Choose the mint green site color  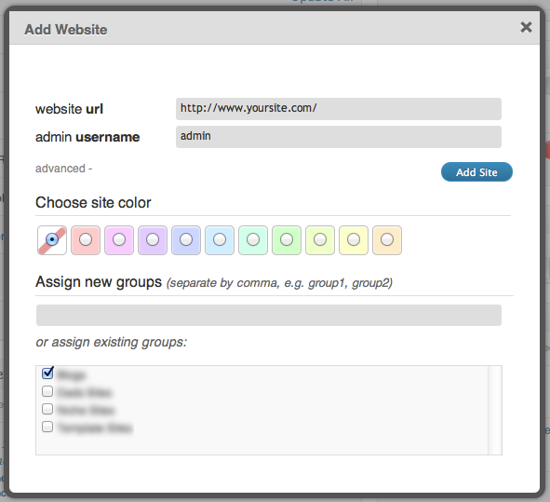253,240
